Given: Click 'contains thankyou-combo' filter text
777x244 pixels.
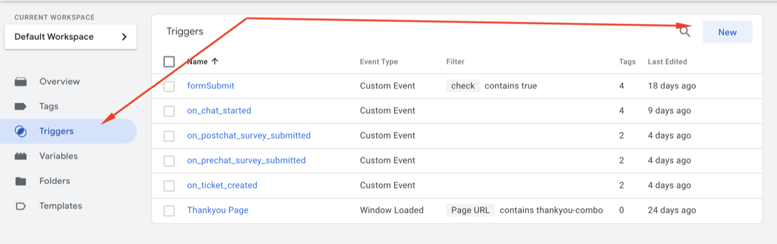Looking at the screenshot, I should tap(551, 210).
